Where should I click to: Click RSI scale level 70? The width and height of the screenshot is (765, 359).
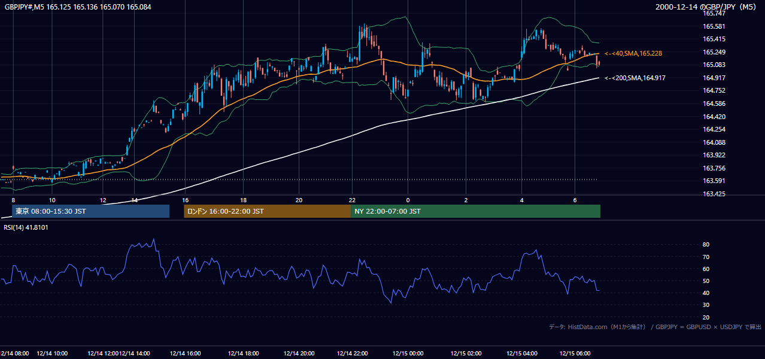coord(706,257)
